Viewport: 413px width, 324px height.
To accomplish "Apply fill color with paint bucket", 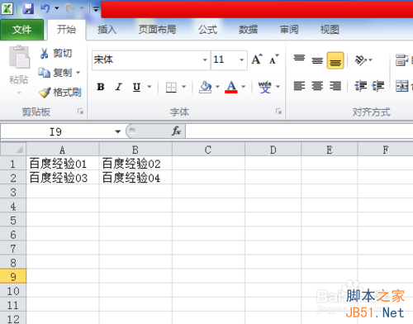I will pos(206,87).
